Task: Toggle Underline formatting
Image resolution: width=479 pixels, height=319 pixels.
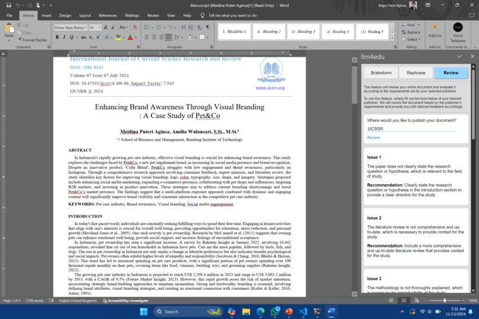Action: 71,37
